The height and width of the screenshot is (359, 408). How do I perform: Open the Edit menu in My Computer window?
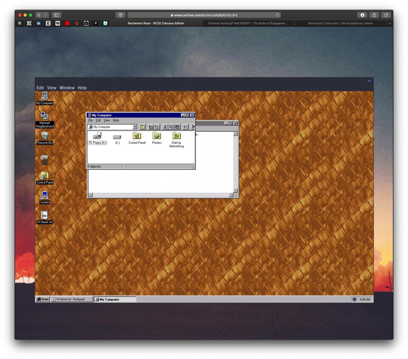click(98, 120)
